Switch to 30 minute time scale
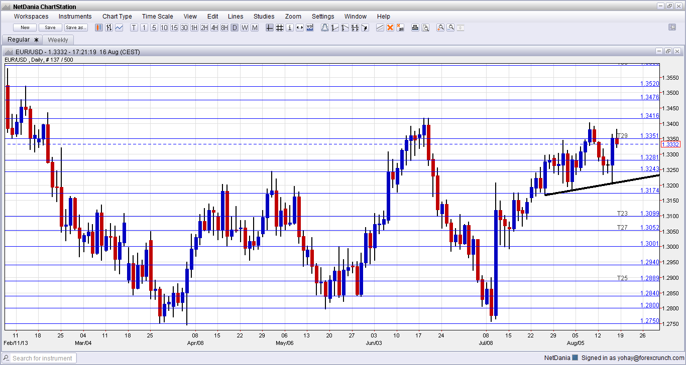The height and width of the screenshot is (365, 686). coord(184,28)
